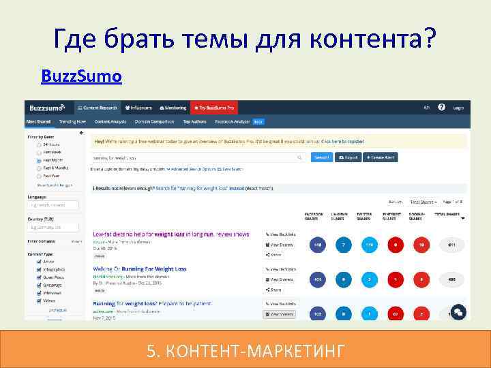Click the Country (TLD) input field
The height and width of the screenshot is (368, 491).
click(x=53, y=227)
